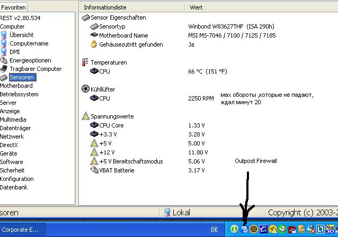Select the root node showing v2.80.534
The height and width of the screenshot is (237, 338).
click(x=20, y=18)
